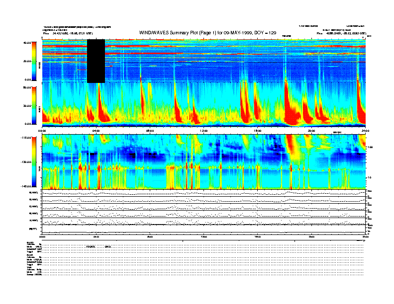Image resolution: width=394 pixels, height=304 pixels.
Task: Click the RAD1 color scale bar
Action: click(34, 106)
